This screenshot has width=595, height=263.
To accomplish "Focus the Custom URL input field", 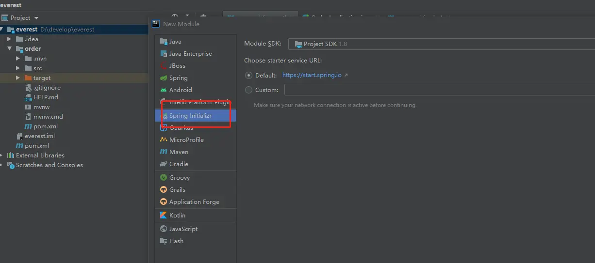I will click(x=439, y=90).
